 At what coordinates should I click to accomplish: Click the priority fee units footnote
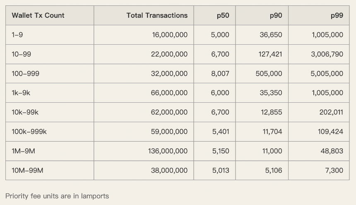tap(57, 196)
